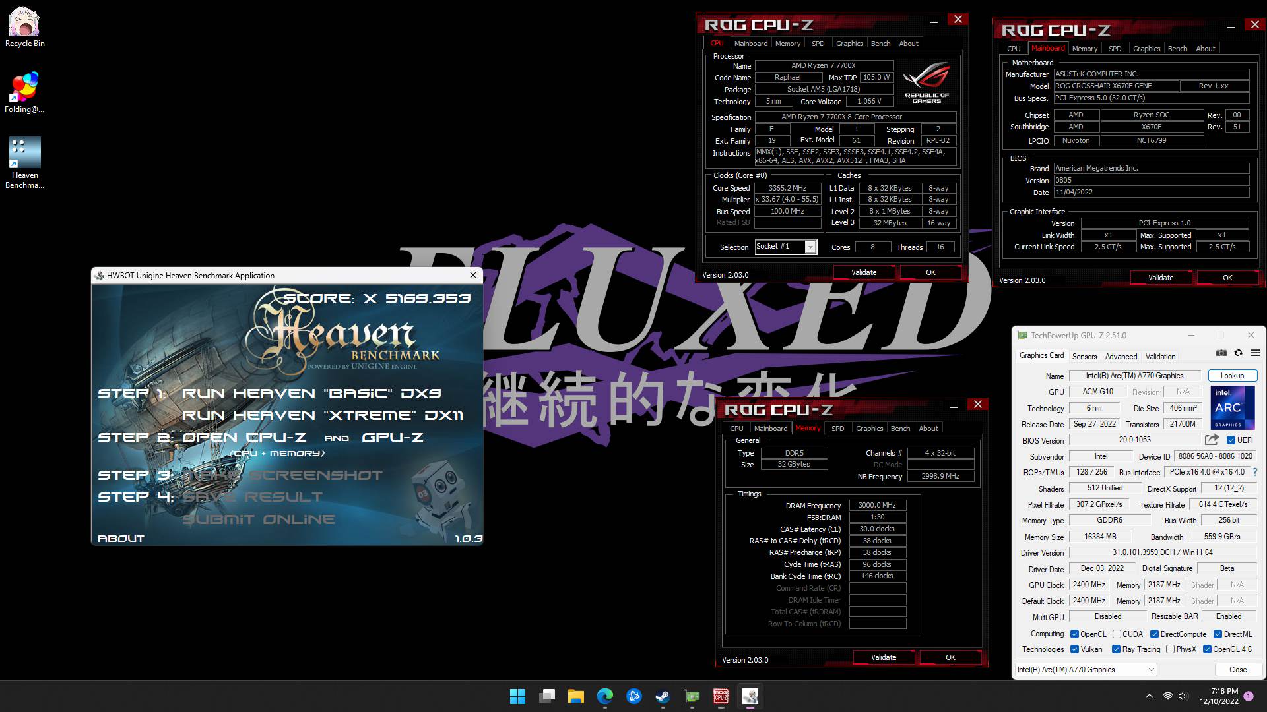The height and width of the screenshot is (712, 1267).
Task: Open Graphics tab in Mainboard CPU-Z window
Action: pos(1146,49)
